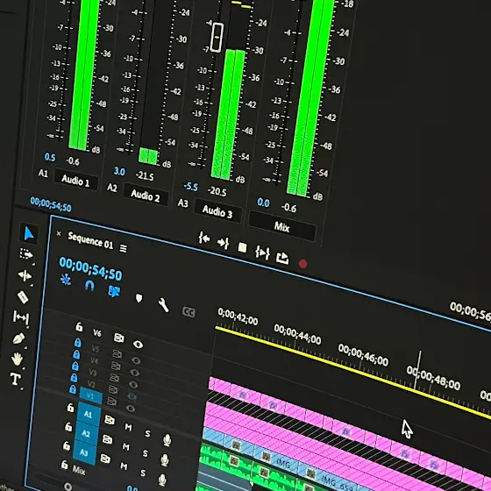Click the mixer timecode 00;00;54;50

pyautogui.click(x=51, y=204)
